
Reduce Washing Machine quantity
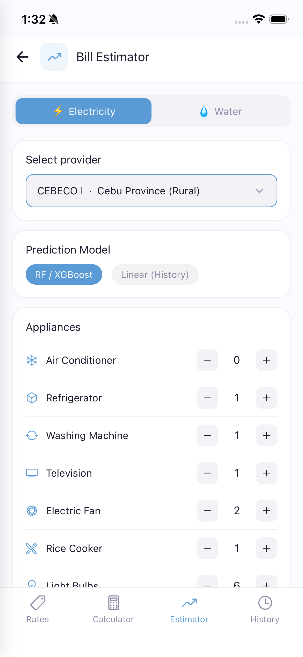click(x=207, y=435)
